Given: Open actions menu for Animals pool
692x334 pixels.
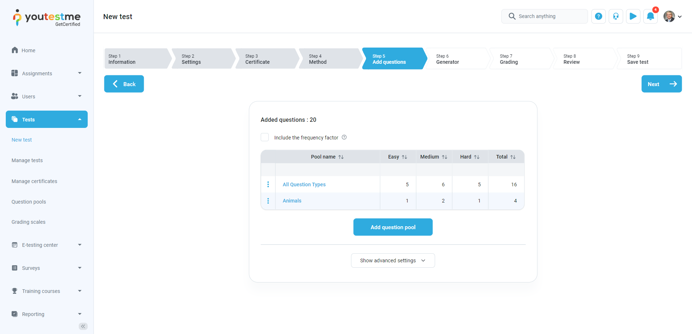Looking at the screenshot, I should (268, 201).
